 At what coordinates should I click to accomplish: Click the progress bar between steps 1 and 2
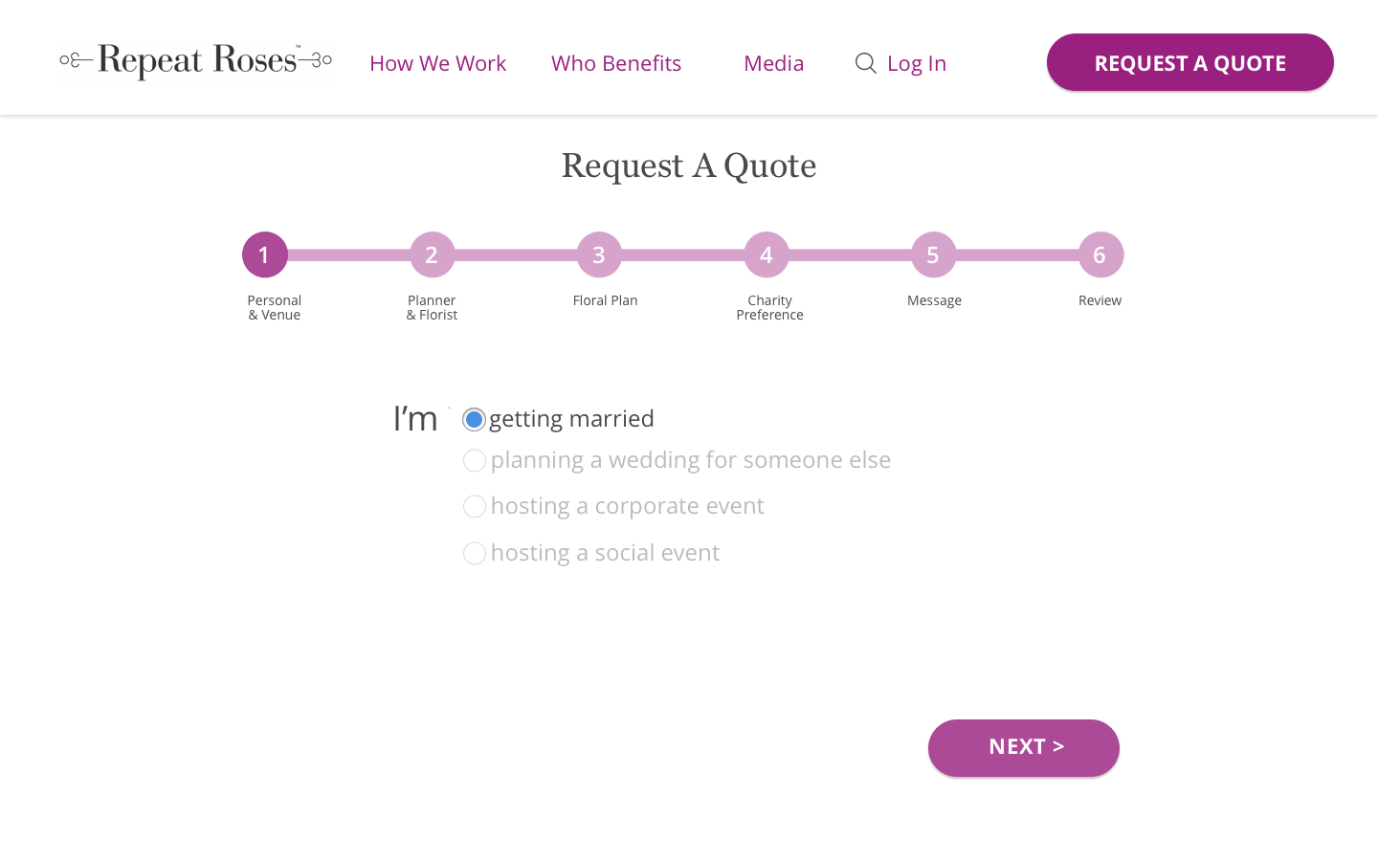pos(348,254)
